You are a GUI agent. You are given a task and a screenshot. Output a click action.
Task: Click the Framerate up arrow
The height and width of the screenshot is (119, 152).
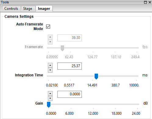tap(50, 37)
